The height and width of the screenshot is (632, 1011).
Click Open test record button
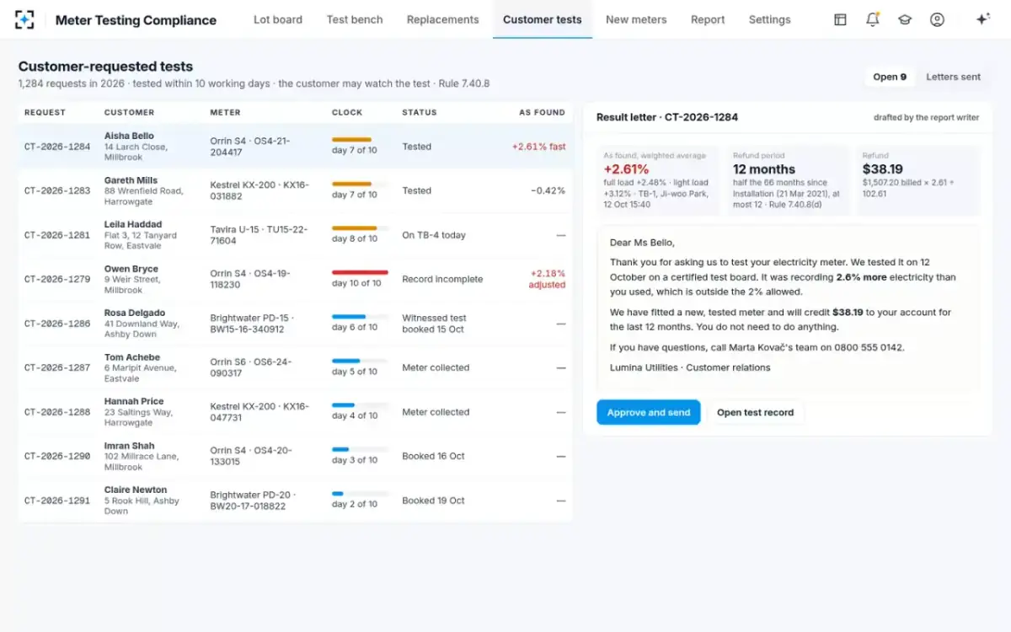pos(755,412)
